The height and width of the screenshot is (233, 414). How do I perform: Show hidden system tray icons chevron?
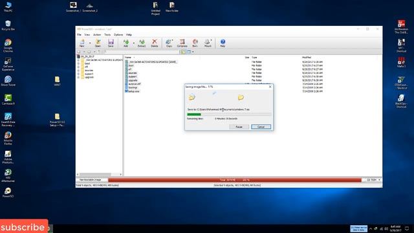click(x=371, y=228)
